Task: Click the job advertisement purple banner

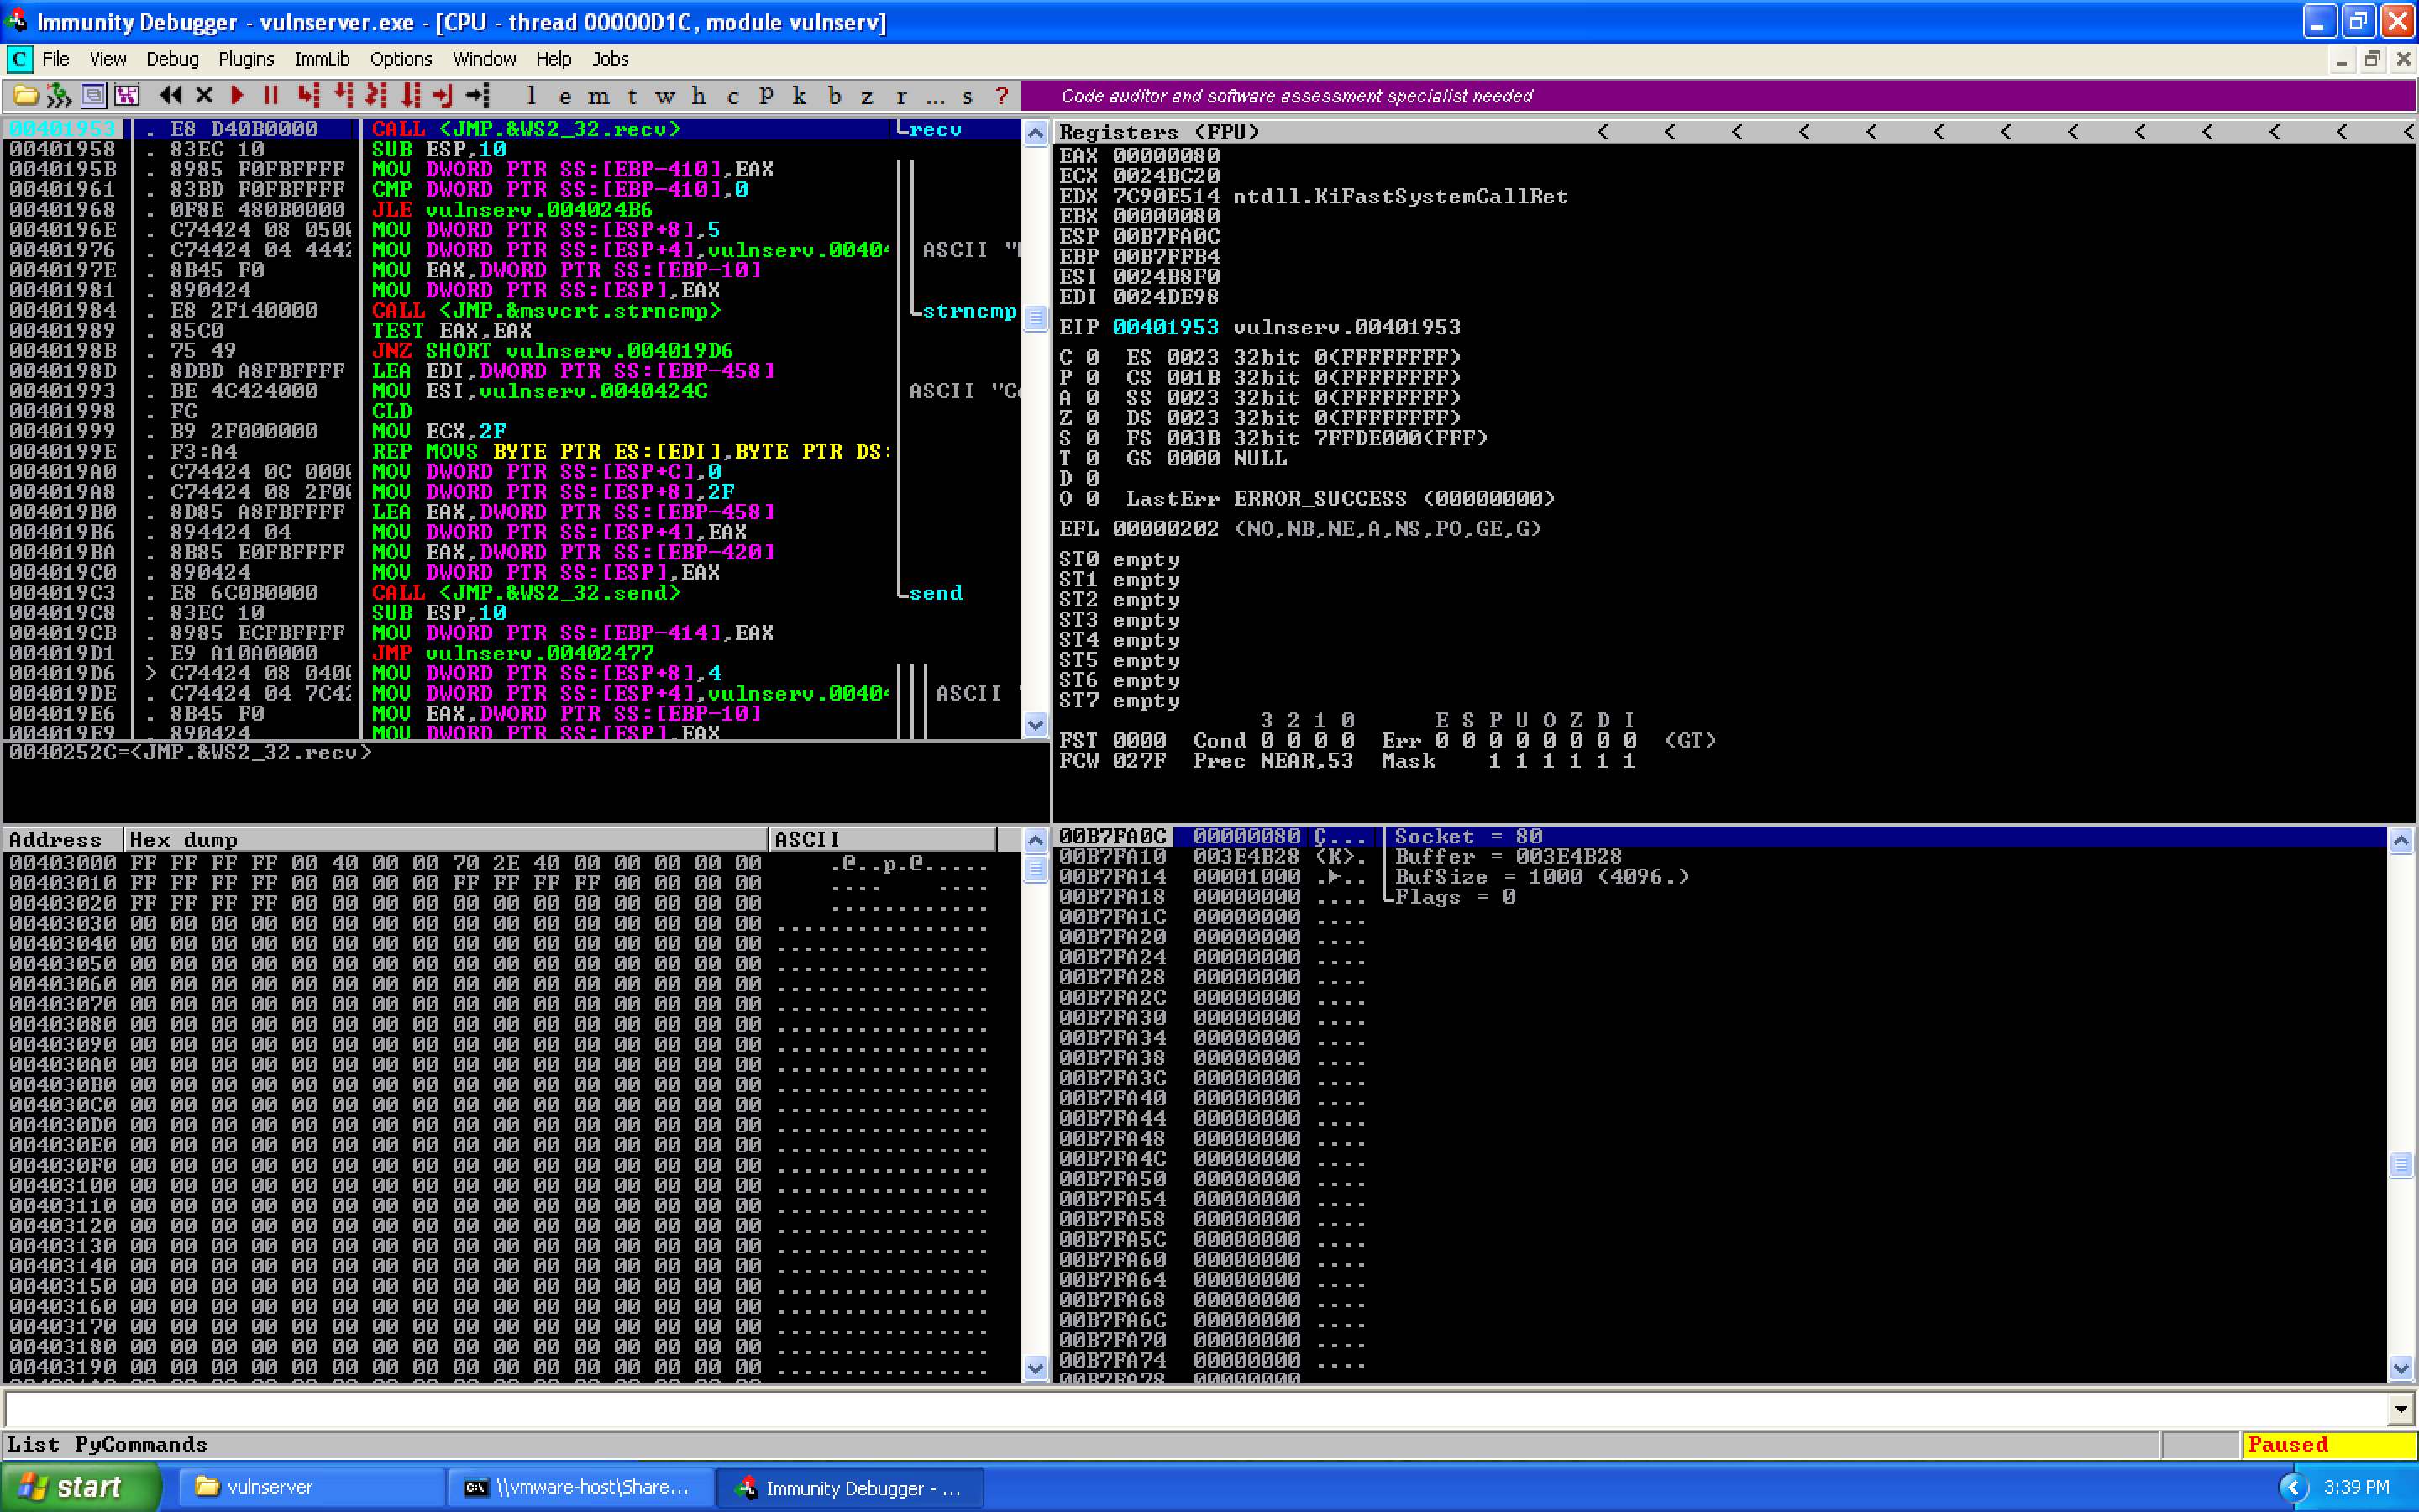Action: (1295, 96)
